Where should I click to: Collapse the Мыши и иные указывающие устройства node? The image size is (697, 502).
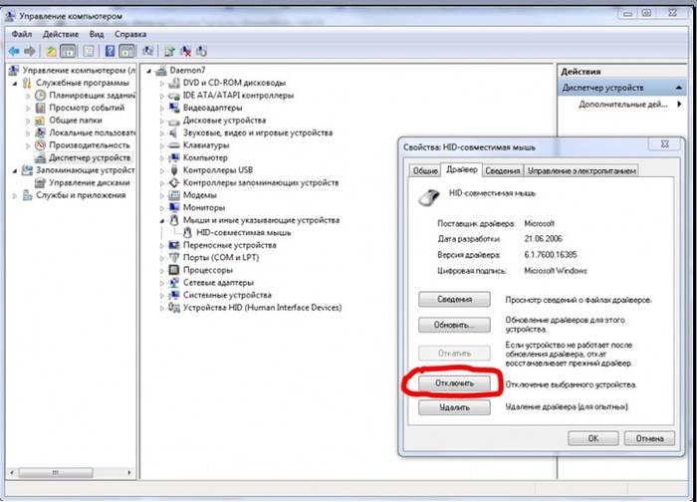162,220
